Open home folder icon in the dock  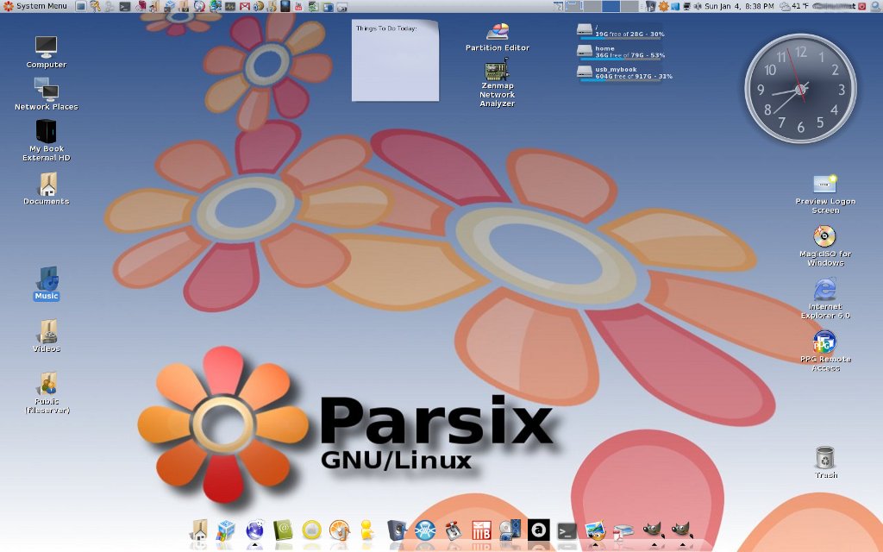click(x=199, y=530)
